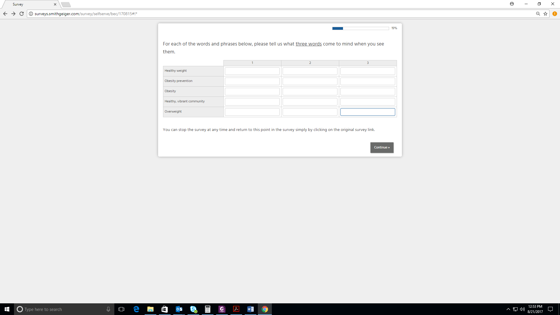The height and width of the screenshot is (315, 560).
Task: Reload the survey page
Action: pos(22,14)
